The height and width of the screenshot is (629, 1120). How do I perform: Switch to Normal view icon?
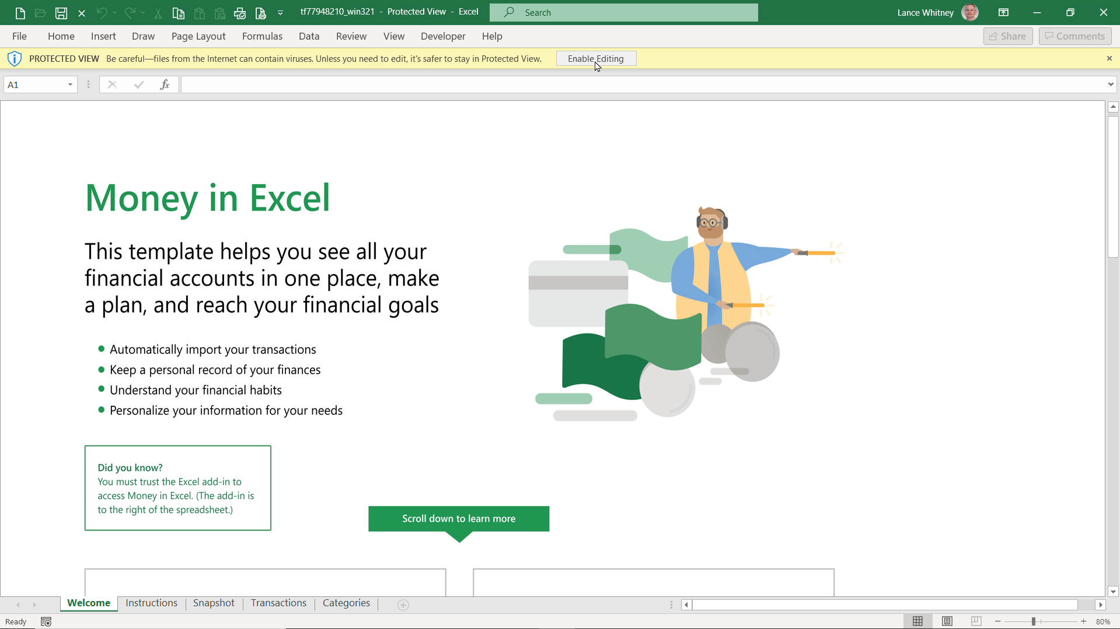coord(917,621)
